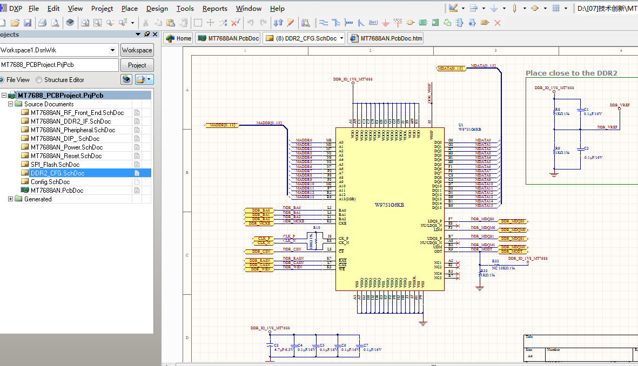Switch to the MT7688AN.PcbDoc tab
This screenshot has width=638, height=366.
point(228,38)
